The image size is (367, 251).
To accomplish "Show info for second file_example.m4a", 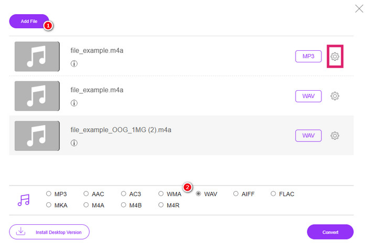I will pyautogui.click(x=74, y=103).
